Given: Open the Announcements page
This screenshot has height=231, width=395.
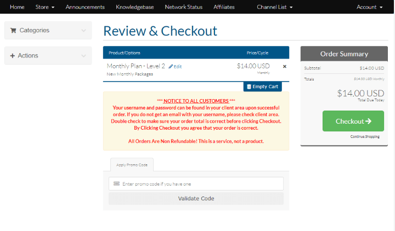Looking at the screenshot, I should point(85,7).
